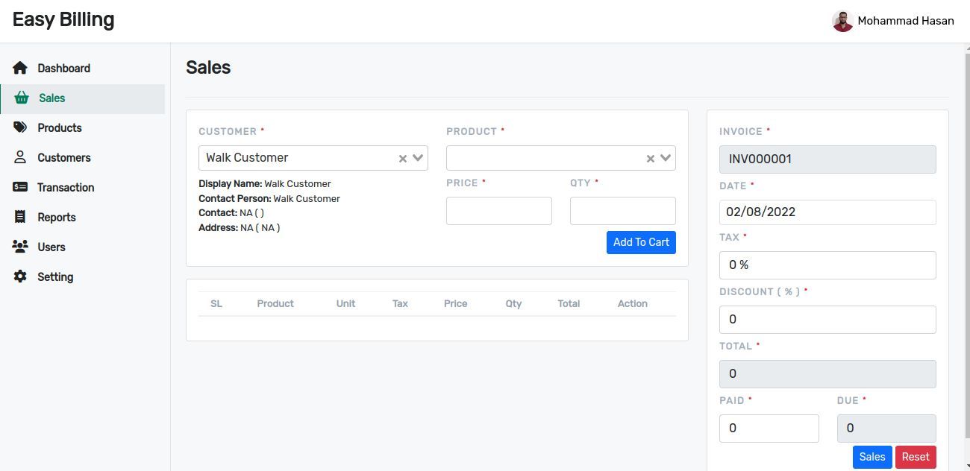970x471 pixels.
Task: Click the Dashboard home icon
Action: tap(20, 68)
